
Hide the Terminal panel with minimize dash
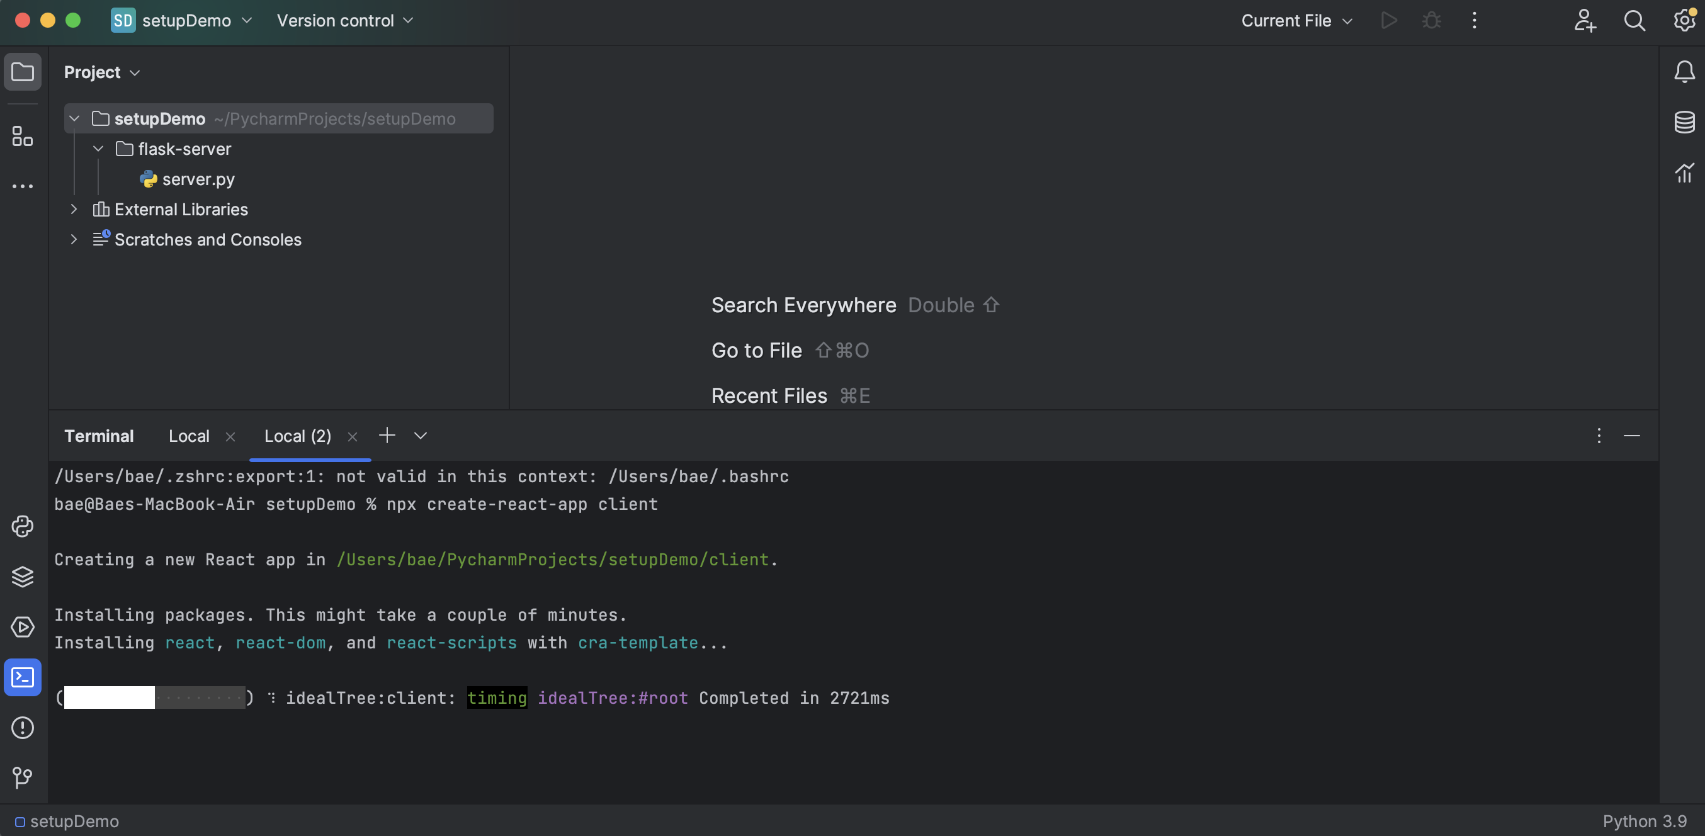(1631, 436)
